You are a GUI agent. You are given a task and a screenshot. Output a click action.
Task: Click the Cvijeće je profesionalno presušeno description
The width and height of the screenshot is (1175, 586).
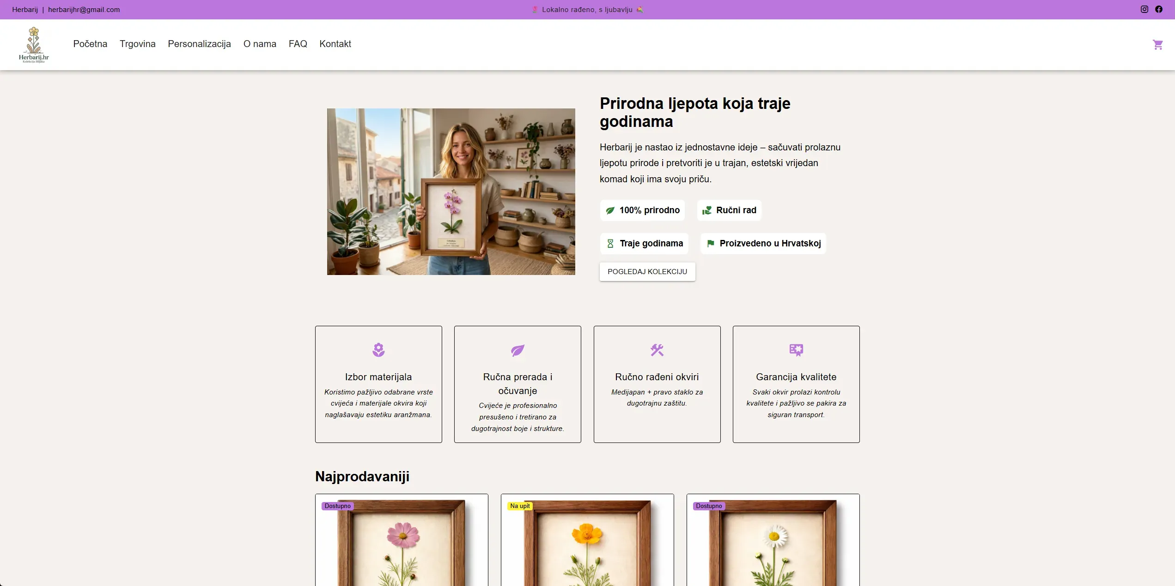(x=517, y=417)
